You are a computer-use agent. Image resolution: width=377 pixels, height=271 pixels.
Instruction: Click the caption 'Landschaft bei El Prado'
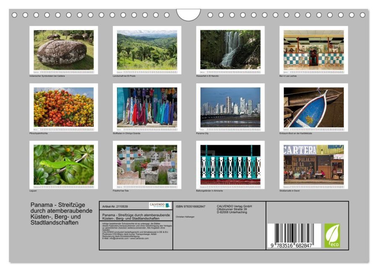[124, 76]
